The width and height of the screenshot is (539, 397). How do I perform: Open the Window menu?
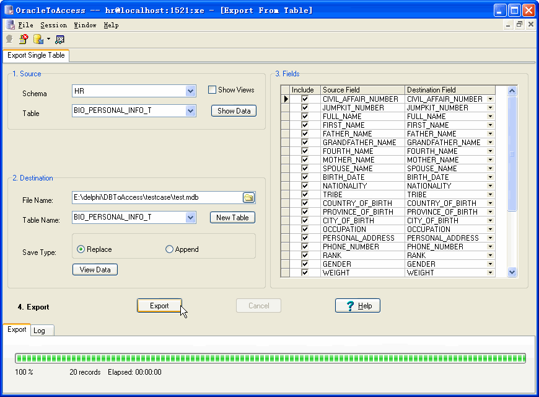(x=85, y=25)
